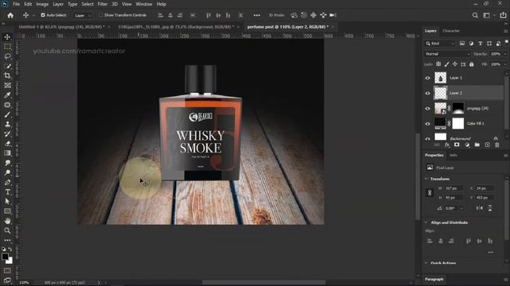Image resolution: width=510 pixels, height=286 pixels.
Task: Select the Horizontal Type tool
Action: 7,192
